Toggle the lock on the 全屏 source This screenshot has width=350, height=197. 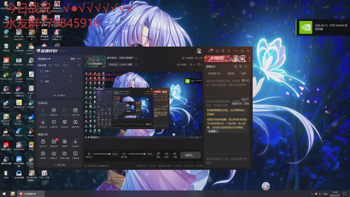pyautogui.click(x=70, y=81)
